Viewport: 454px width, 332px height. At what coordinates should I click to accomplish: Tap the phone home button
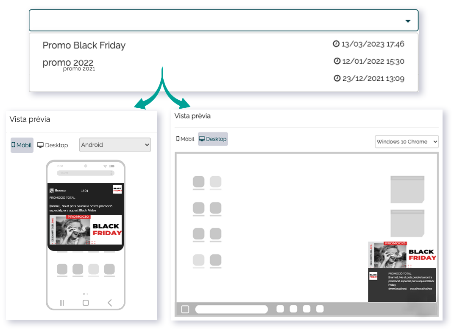tap(86, 303)
